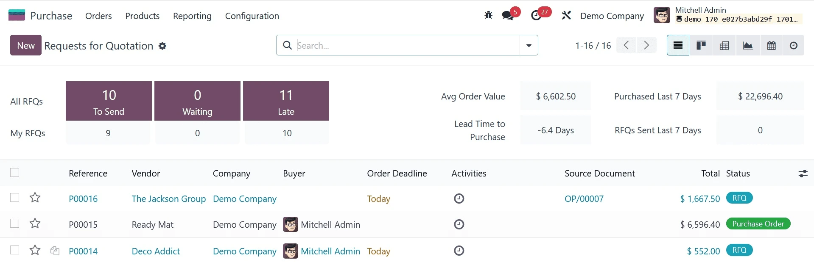Image resolution: width=814 pixels, height=262 pixels.
Task: Filter by 11 Late RFQs
Action: pos(286,101)
